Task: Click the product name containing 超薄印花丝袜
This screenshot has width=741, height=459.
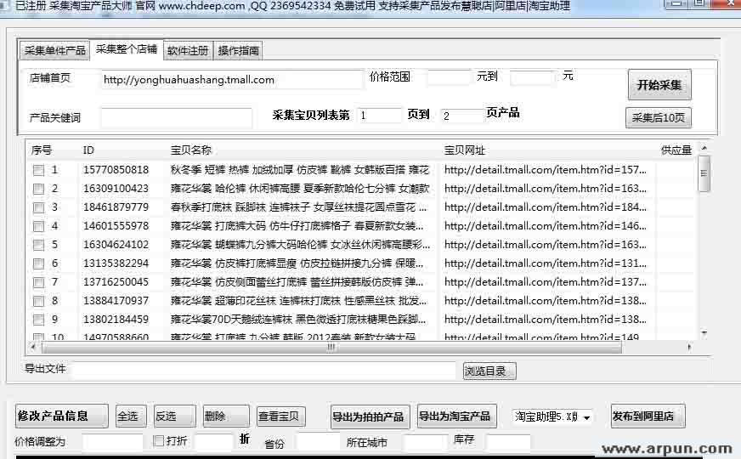Action: 298,301
